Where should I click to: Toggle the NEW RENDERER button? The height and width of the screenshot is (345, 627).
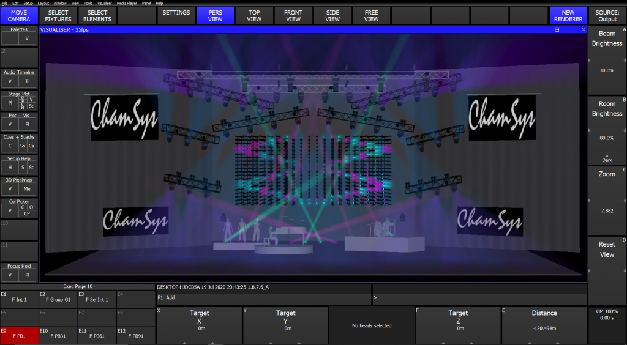[568, 15]
